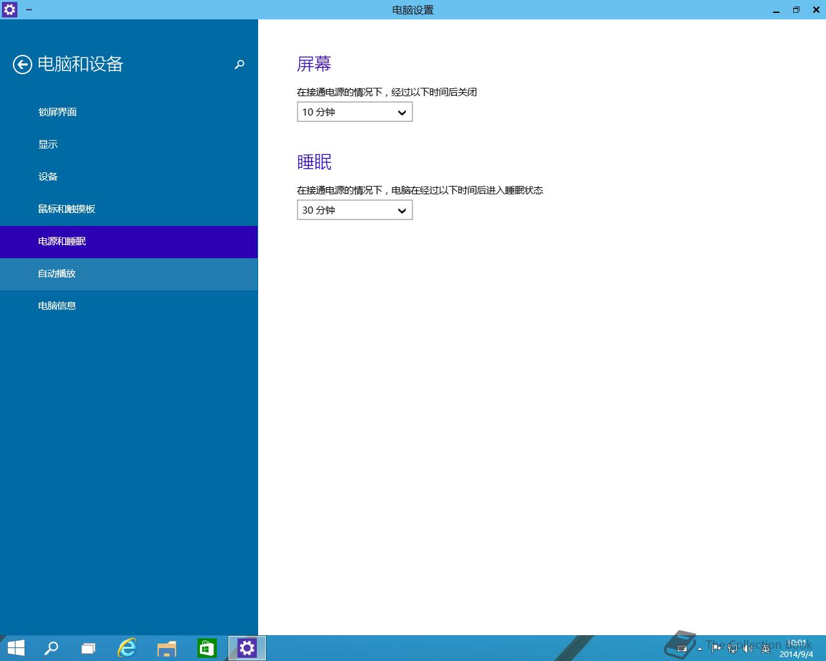This screenshot has width=826, height=661.
Task: Open the settings gear icon in title bar
Action: pos(10,10)
